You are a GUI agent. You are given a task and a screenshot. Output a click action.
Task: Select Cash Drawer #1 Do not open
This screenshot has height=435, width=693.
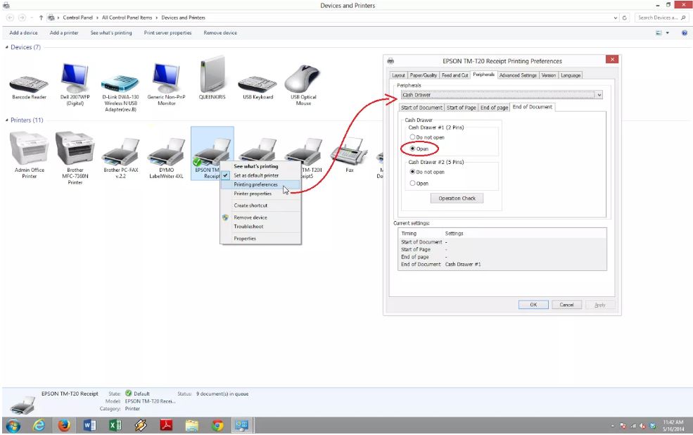tap(427, 137)
